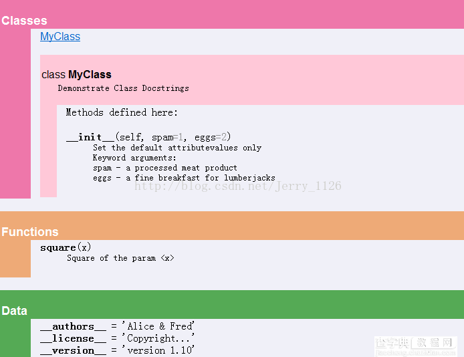Image resolution: width=464 pixels, height=357 pixels.
Task: Select the __authors__ data entry
Action: coord(117,326)
